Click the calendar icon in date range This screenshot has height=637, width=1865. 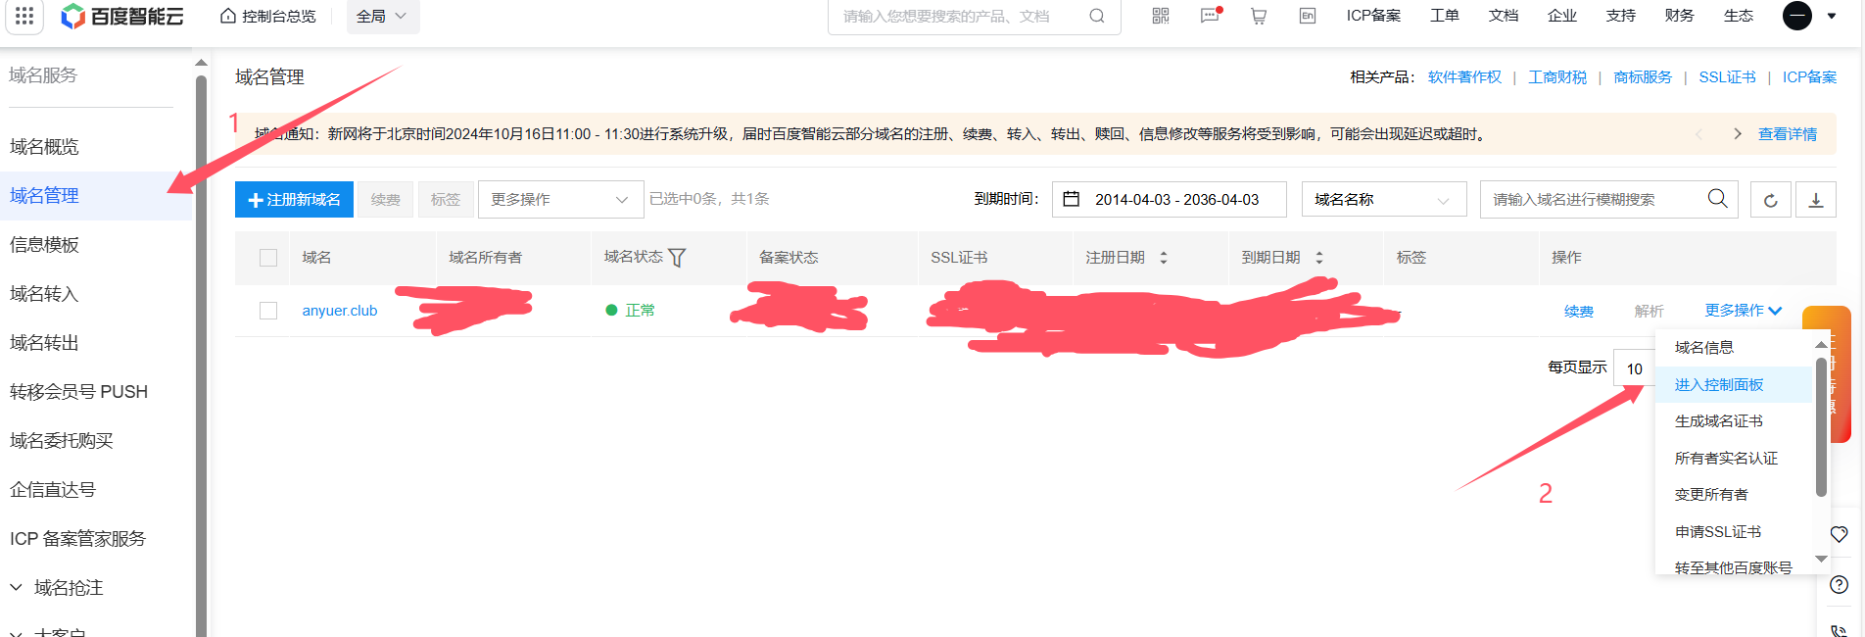(1072, 199)
